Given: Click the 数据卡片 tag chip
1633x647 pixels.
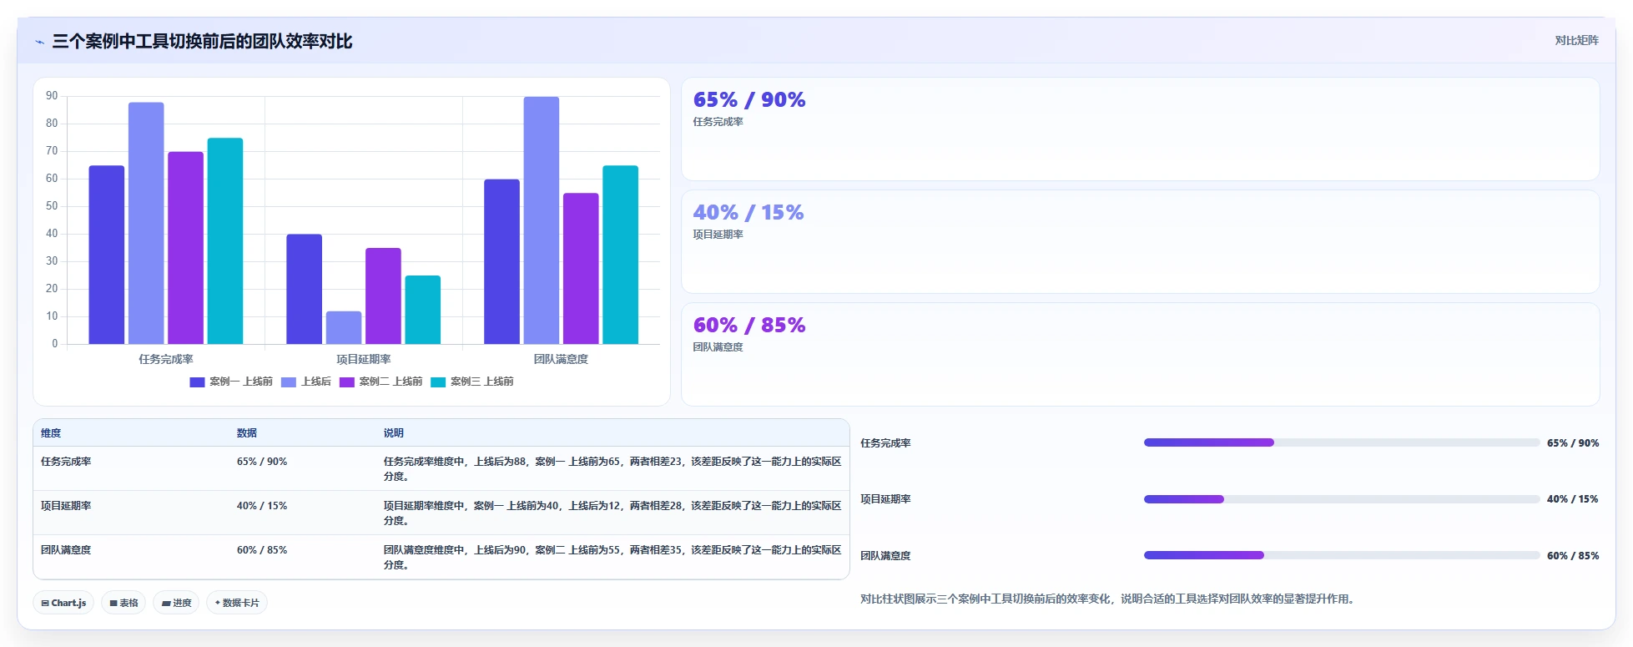Looking at the screenshot, I should 237,603.
